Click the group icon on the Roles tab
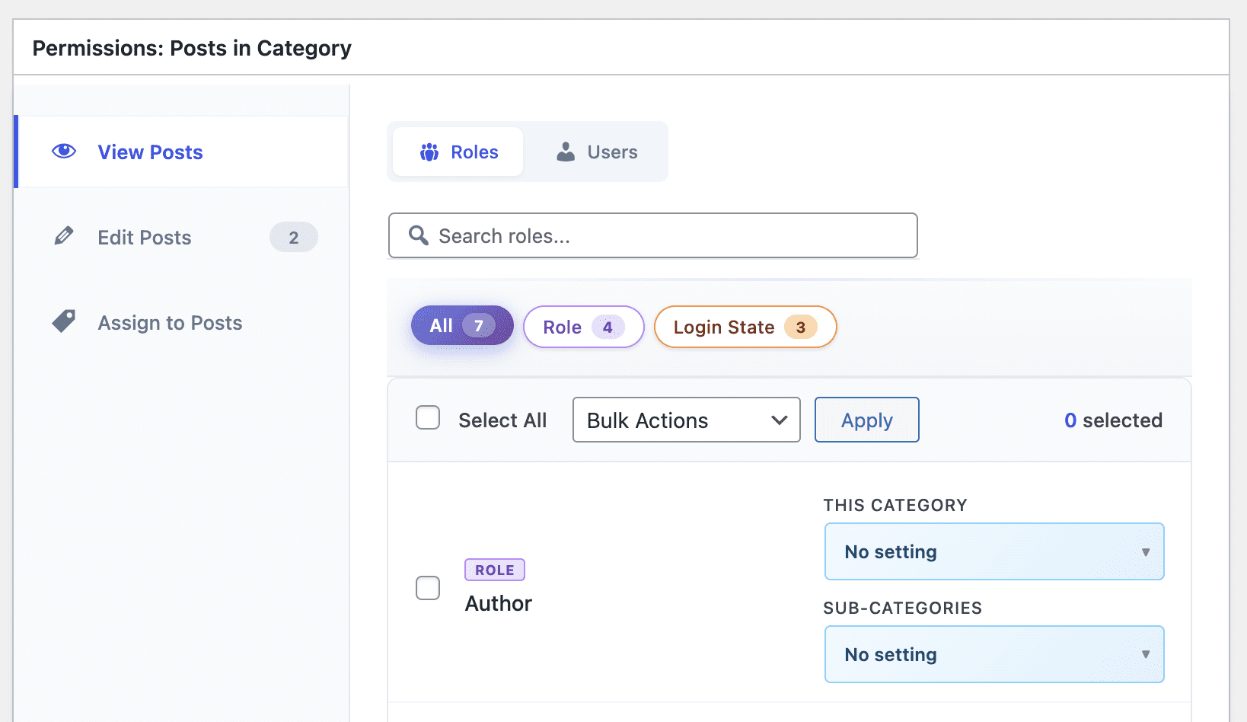The height and width of the screenshot is (722, 1247). [x=429, y=152]
